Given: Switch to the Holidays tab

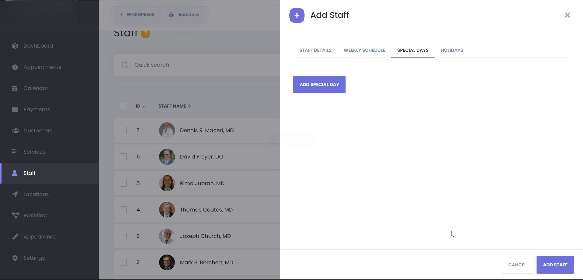Looking at the screenshot, I should [x=452, y=50].
